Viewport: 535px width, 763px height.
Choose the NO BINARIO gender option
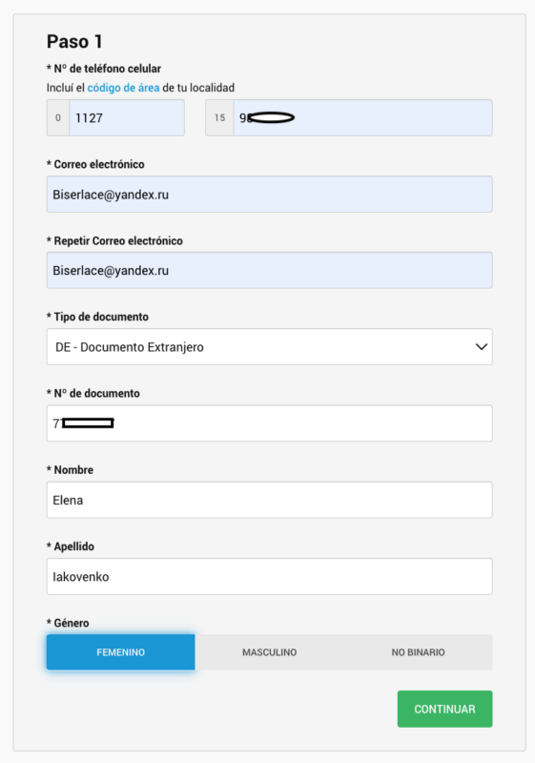tap(419, 652)
